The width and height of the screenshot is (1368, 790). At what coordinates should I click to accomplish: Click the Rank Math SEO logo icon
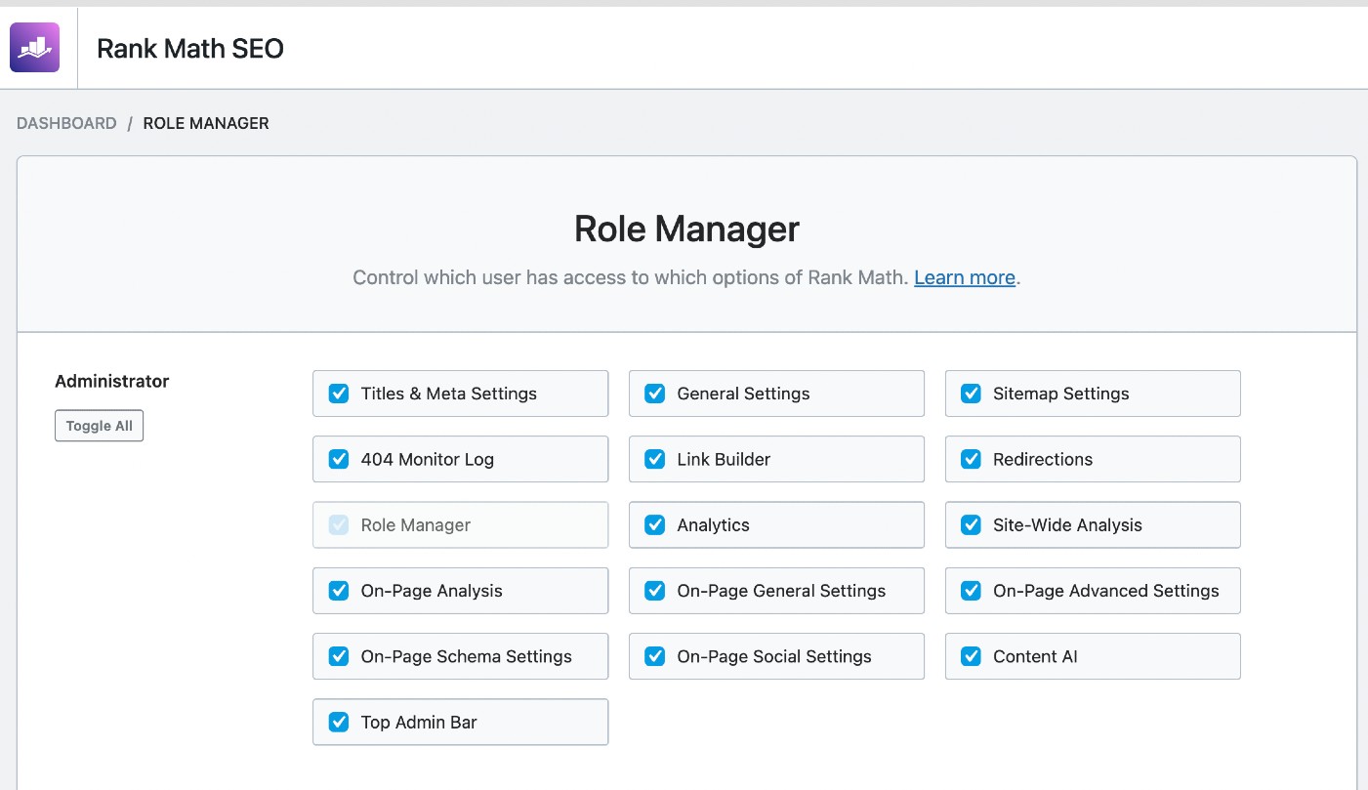pos(34,48)
